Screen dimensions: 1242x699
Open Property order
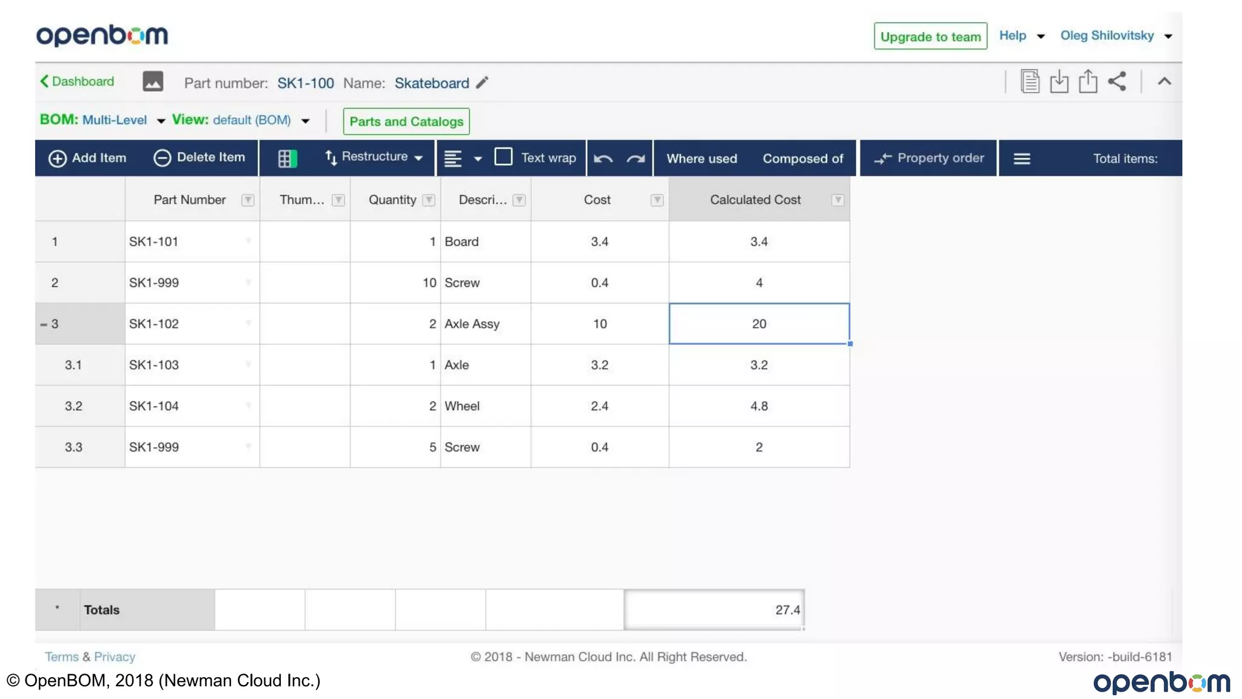(x=928, y=158)
